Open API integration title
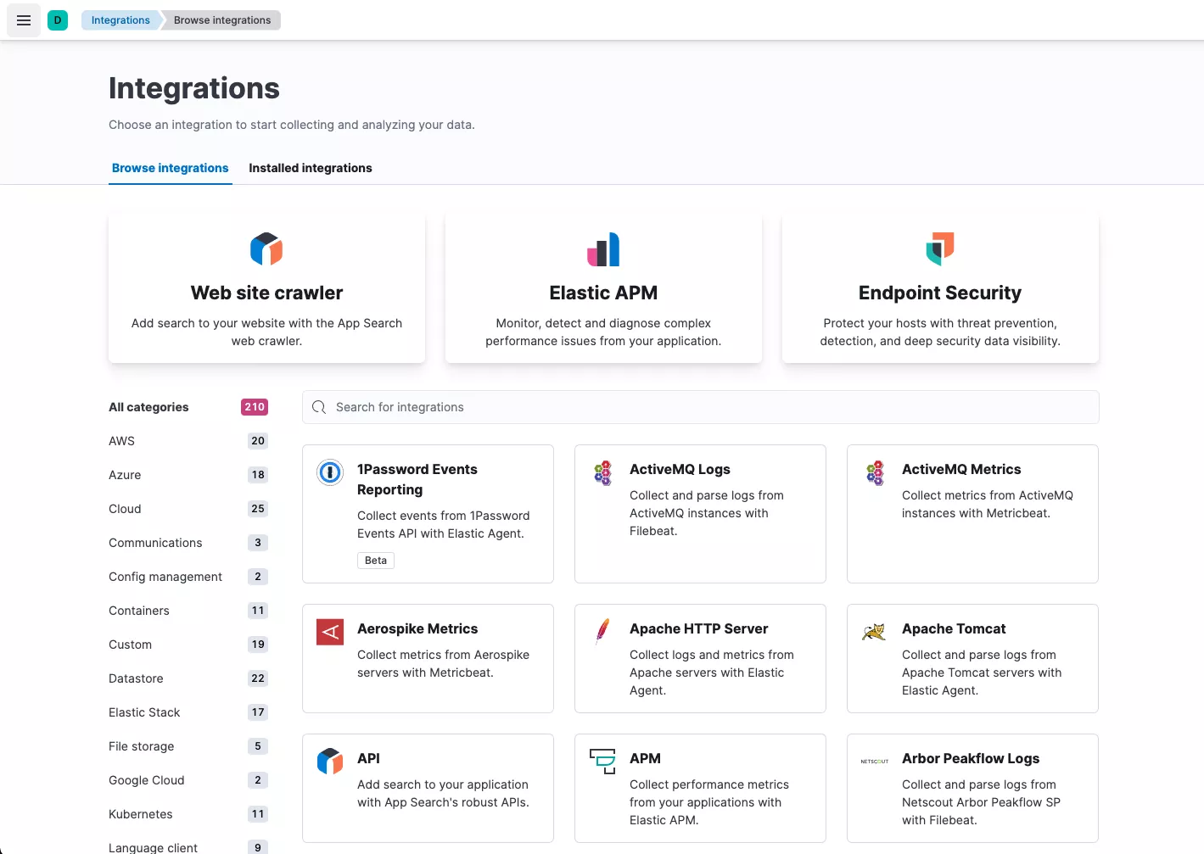The image size is (1204, 854). [368, 758]
